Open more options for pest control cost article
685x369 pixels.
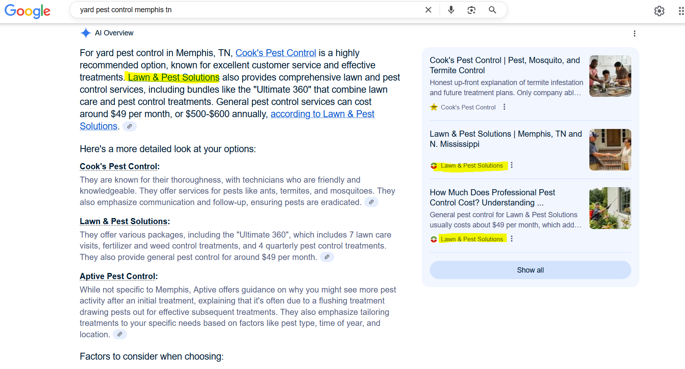[512, 239]
